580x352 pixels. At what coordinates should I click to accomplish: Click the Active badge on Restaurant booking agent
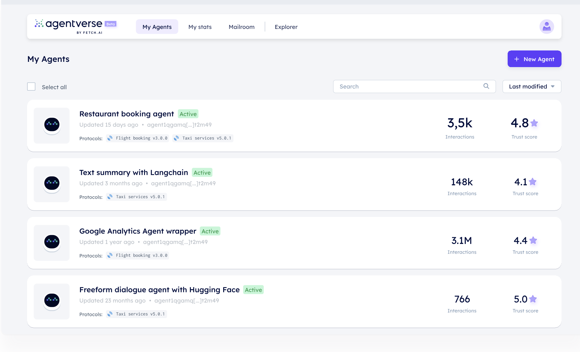188,114
